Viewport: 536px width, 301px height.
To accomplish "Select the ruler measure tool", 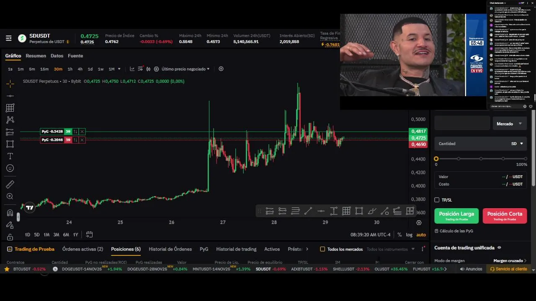I will [x=10, y=184].
